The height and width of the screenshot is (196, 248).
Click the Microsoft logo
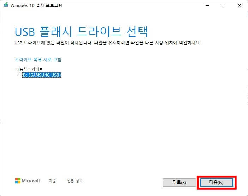tap(28, 180)
